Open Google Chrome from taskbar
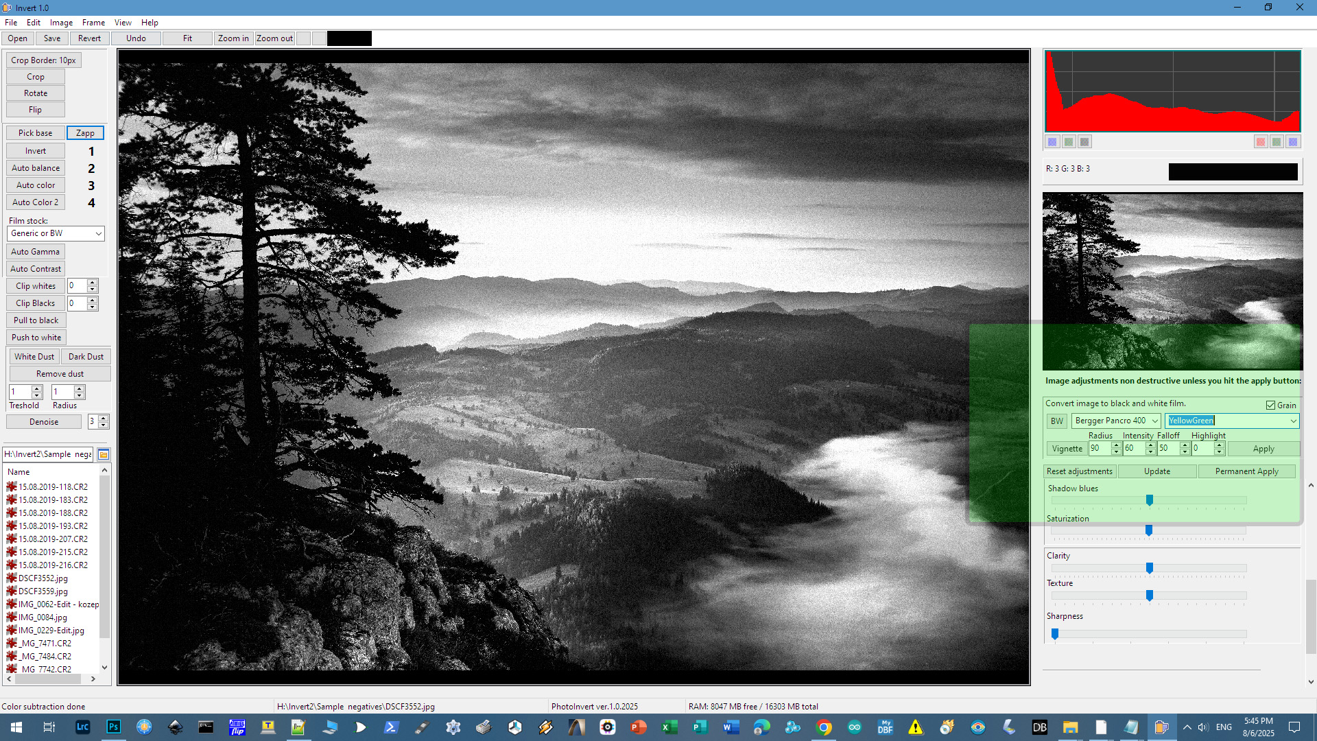 click(x=824, y=727)
